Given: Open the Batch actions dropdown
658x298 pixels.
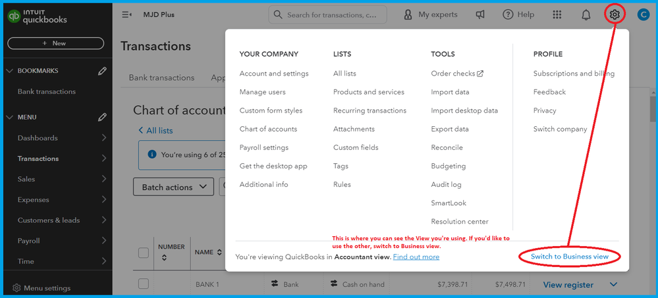Looking at the screenshot, I should [x=173, y=187].
